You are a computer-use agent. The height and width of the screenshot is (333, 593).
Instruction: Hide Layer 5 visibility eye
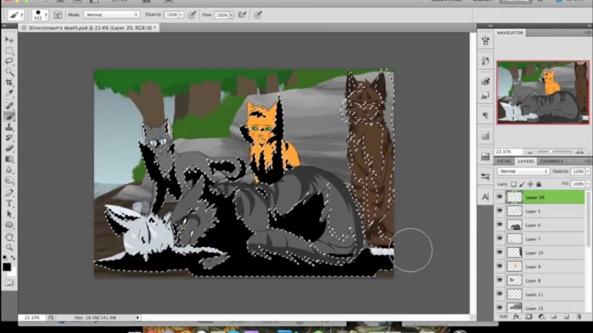coord(499,211)
